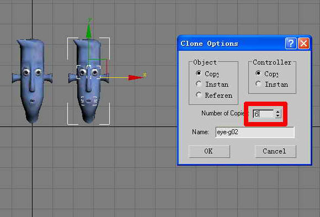The width and height of the screenshot is (320, 217).
Task: Click the red X-axis gizmo arrow
Action: pos(135,78)
